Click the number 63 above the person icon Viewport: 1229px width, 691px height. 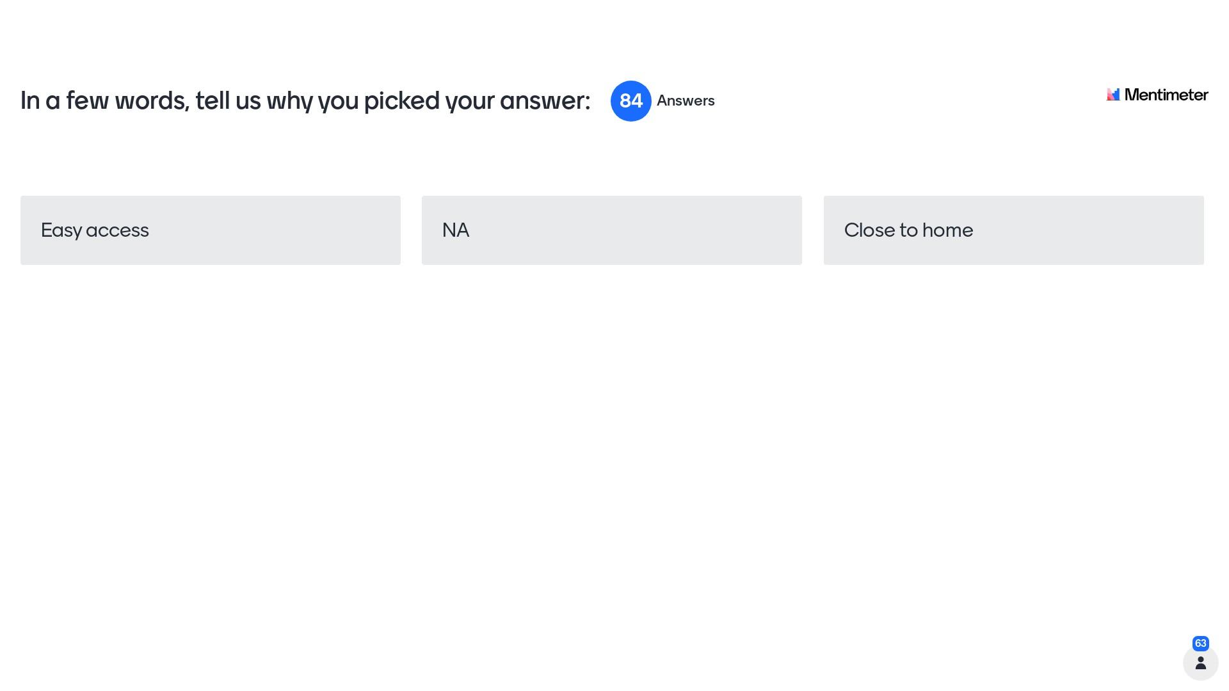point(1200,643)
